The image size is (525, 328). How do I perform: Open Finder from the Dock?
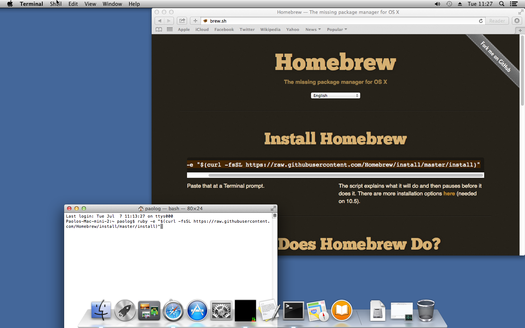101,311
